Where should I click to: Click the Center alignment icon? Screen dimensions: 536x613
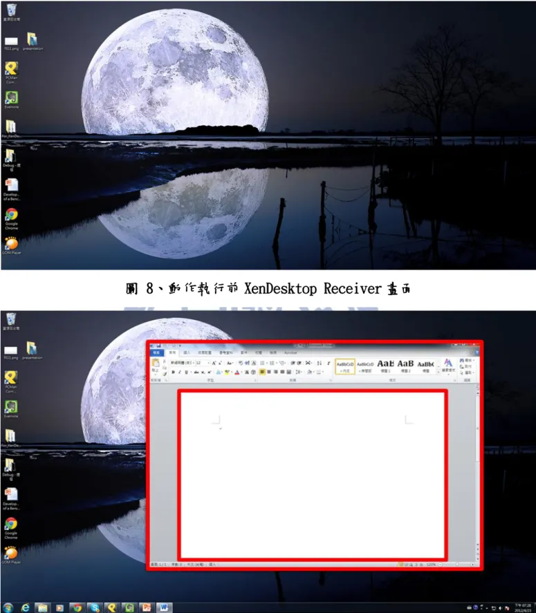click(269, 372)
